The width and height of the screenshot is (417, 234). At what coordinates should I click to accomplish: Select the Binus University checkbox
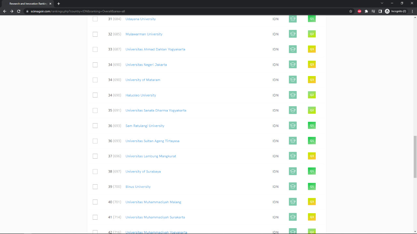tap(95, 187)
